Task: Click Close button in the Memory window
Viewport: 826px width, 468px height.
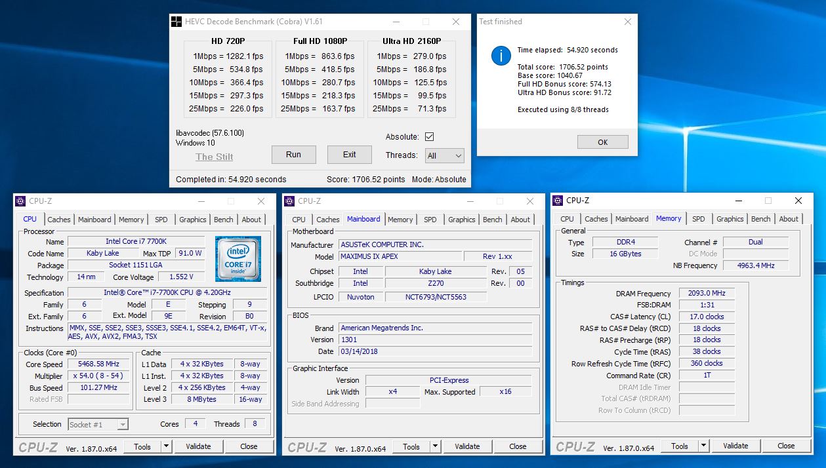Action: 786,446
